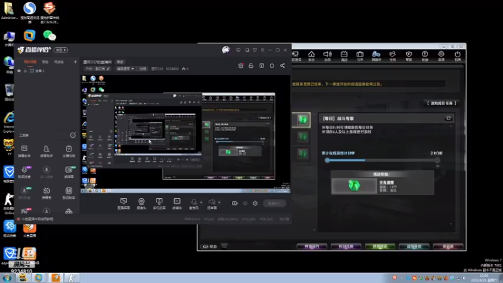This screenshot has width=503, height=283.
Task: Toggle the lock on 全屏1 source
Action: click(25, 71)
